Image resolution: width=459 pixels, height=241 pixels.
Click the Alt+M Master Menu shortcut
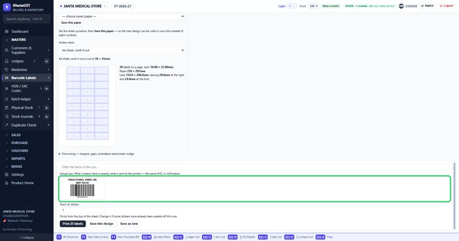[x=156, y=237]
